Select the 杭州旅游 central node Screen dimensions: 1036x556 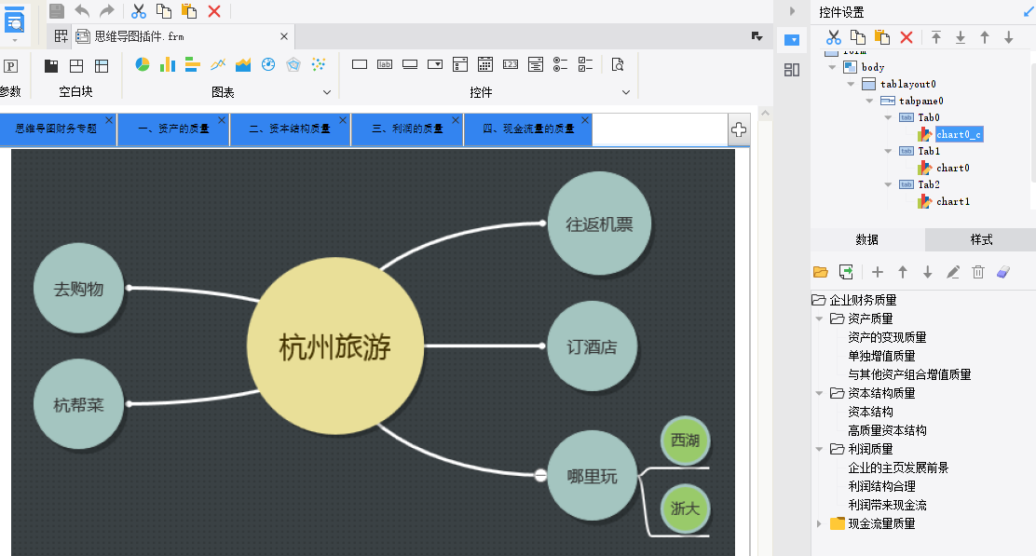click(334, 347)
